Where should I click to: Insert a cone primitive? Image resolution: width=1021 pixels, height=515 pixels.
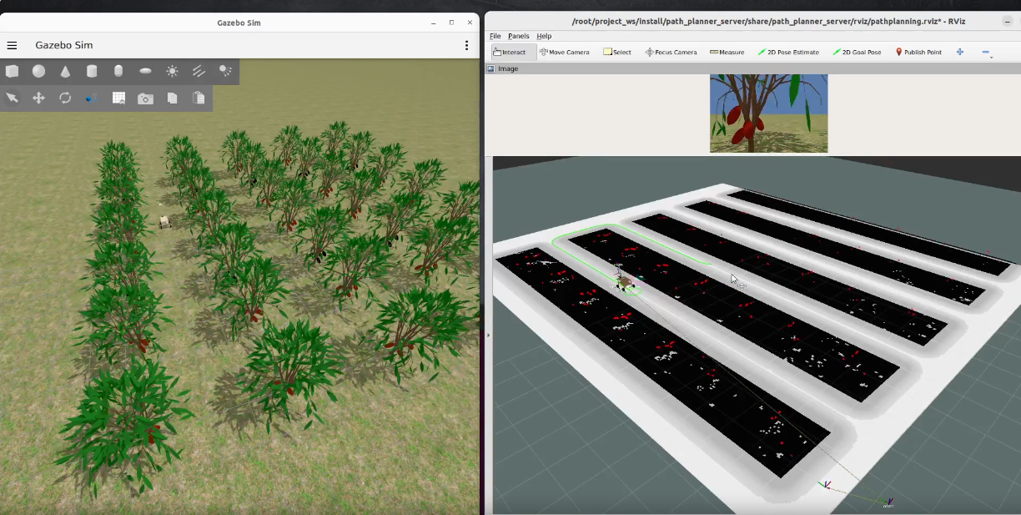[66, 72]
